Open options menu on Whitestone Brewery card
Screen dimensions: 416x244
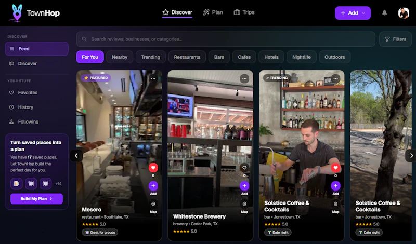point(244,79)
